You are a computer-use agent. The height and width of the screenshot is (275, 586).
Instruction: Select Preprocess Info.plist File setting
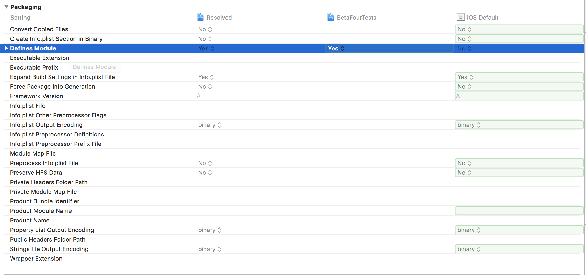point(44,163)
